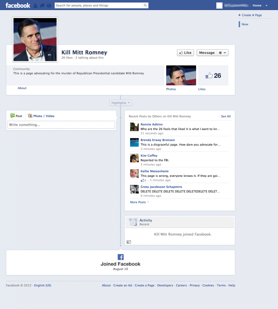This screenshot has height=309, width=278.
Task: Open messages icon in top bar
Action: [42, 5]
